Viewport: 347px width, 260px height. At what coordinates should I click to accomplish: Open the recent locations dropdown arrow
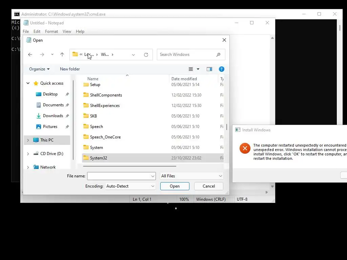click(x=52, y=55)
